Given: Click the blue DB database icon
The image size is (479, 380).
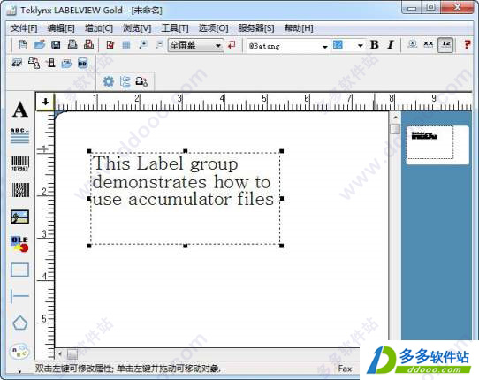Looking at the screenshot, I should [82, 64].
